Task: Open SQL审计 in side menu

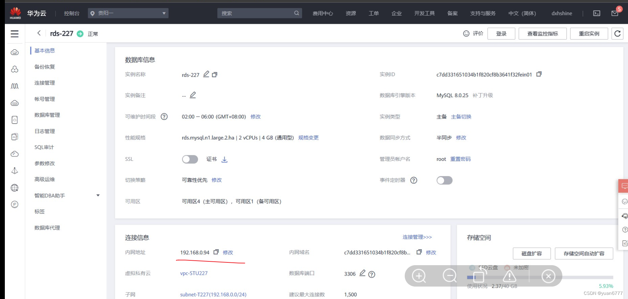Action: 44,147
